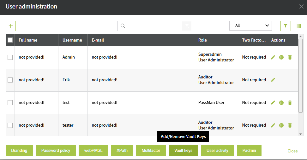Expand the search box dropdown arrow
Viewport: 307px width, 160px height.
pyautogui.click(x=187, y=26)
